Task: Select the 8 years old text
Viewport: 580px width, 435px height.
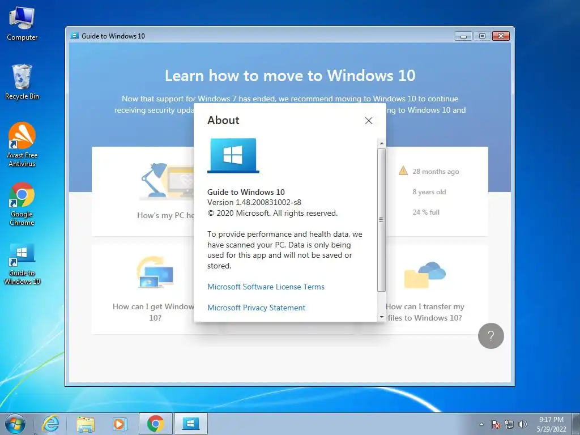Action: tap(429, 192)
